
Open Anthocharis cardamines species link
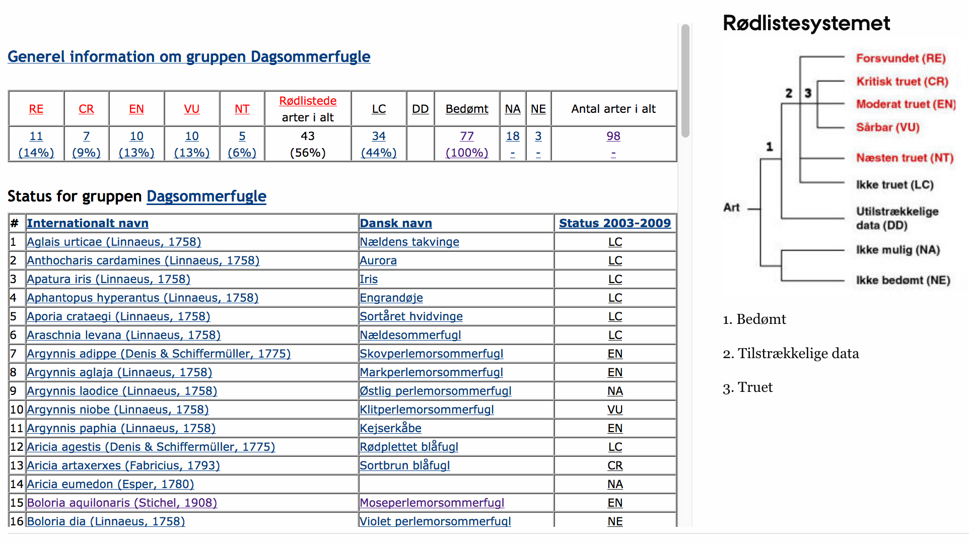[x=143, y=260]
